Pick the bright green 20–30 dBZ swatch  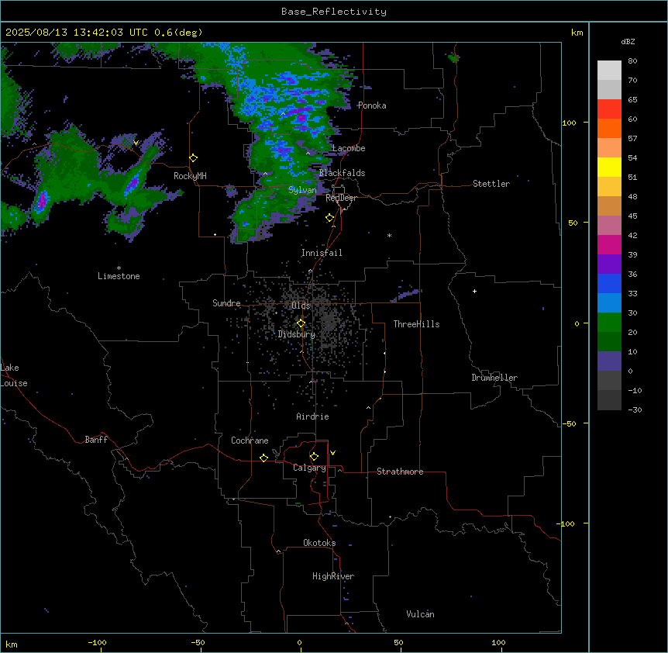(609, 323)
